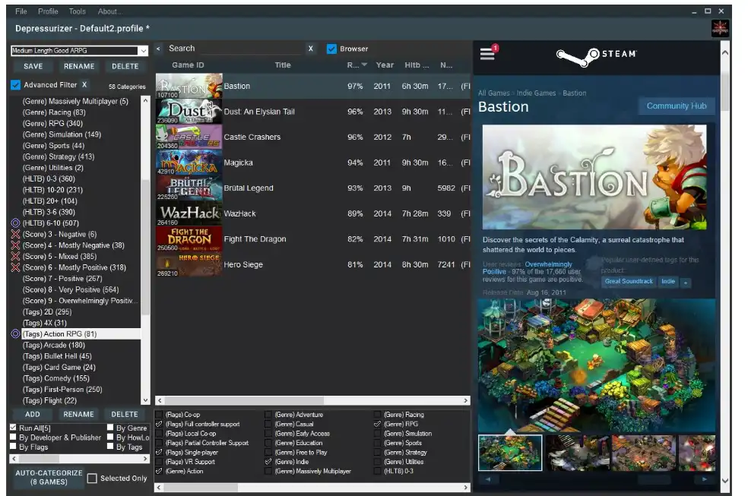Select (Tags) Bullet Hell (45) category
The image size is (748, 496).
coord(57,356)
